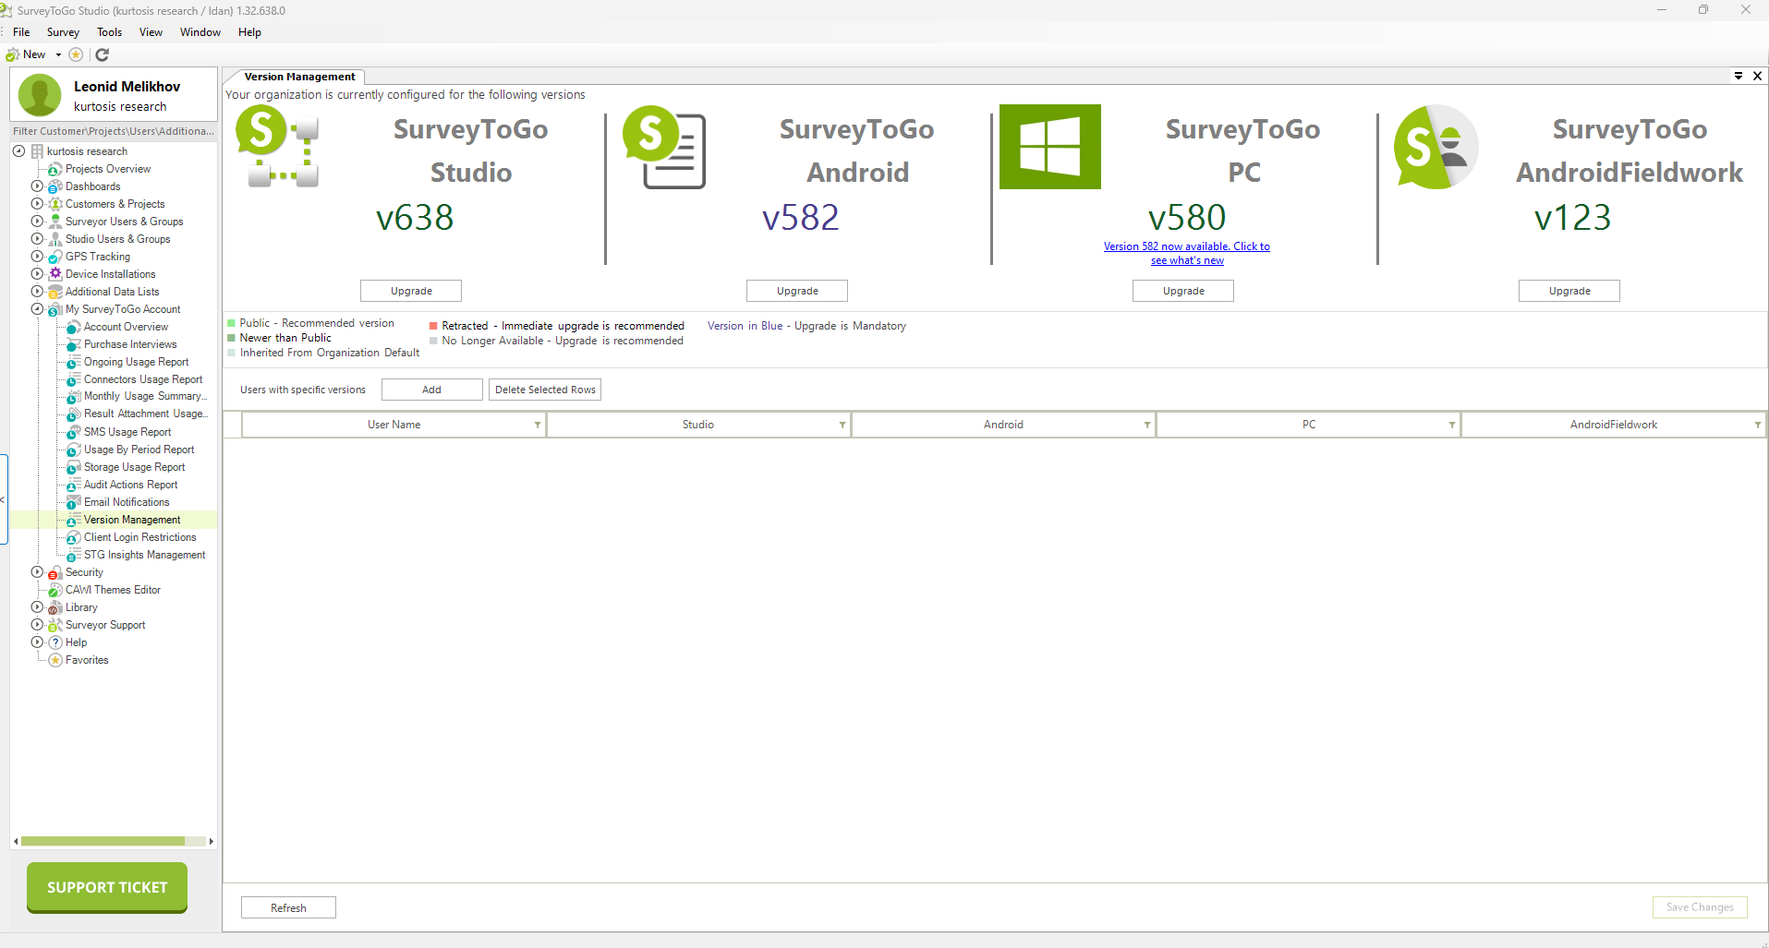
Task: Click the Help question mark icon
Action: pyautogui.click(x=55, y=642)
